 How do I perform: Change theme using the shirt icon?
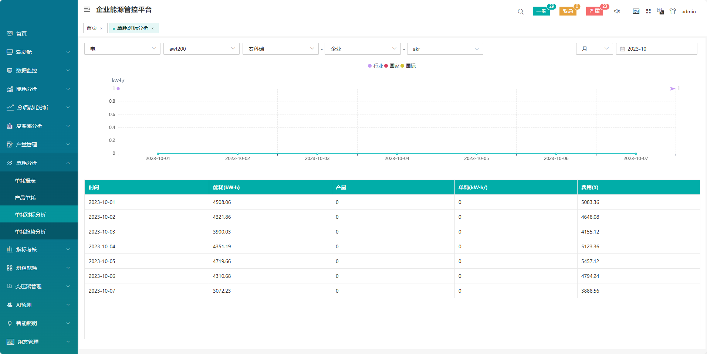673,11
